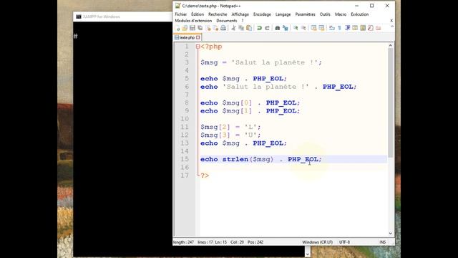458x258 pixels.
Task: Collapse the fold marker at line 1
Action: (198, 47)
